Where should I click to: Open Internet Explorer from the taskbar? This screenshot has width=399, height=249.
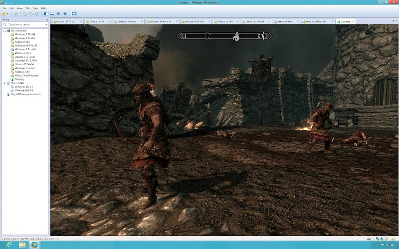click(x=9, y=245)
